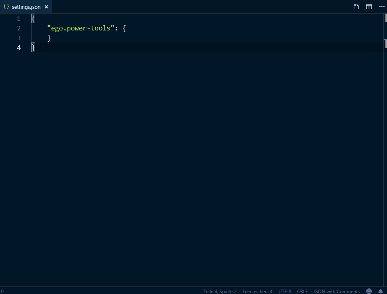
Task: Click opening brace on line 1
Action: (33, 18)
